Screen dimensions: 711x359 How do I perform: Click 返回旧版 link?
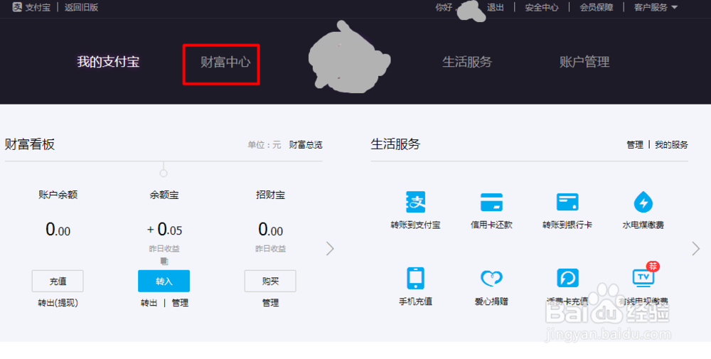tap(81, 7)
